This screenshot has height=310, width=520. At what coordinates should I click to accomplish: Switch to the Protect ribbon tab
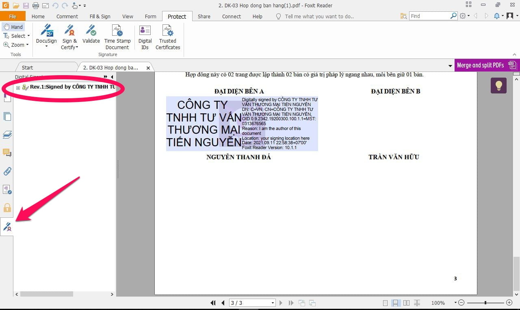pos(177,16)
